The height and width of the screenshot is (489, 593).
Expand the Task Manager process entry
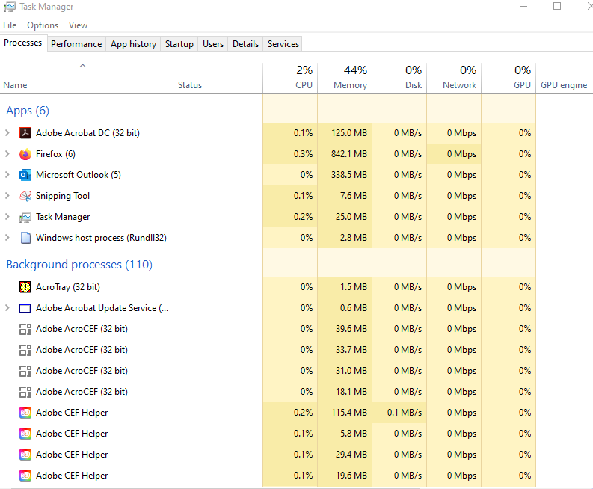tap(7, 217)
